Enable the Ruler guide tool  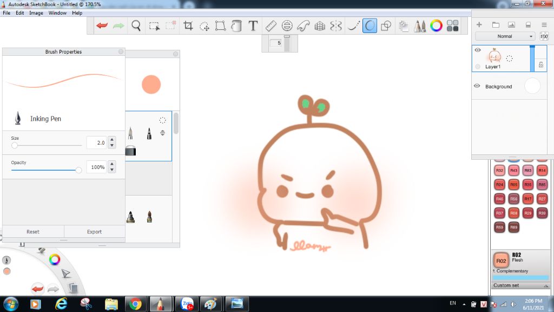(271, 25)
